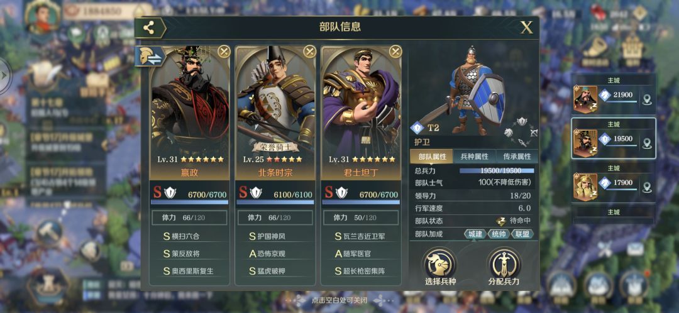
Task: Click the share icon beside 部队信息
Action: pyautogui.click(x=149, y=28)
